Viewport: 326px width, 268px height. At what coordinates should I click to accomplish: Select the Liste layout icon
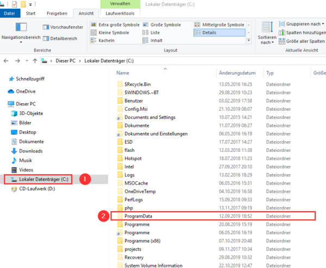[x=145, y=33]
